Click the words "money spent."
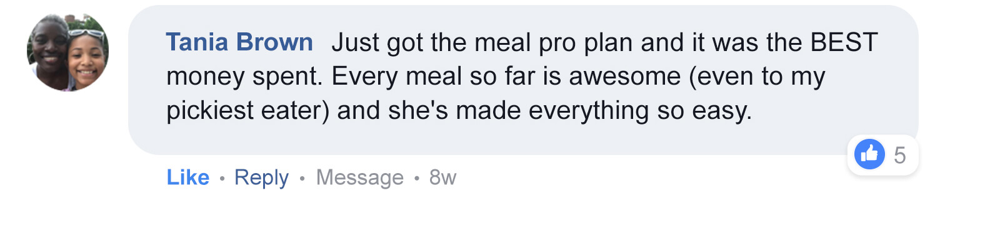1000x226 pixels. pos(244,77)
